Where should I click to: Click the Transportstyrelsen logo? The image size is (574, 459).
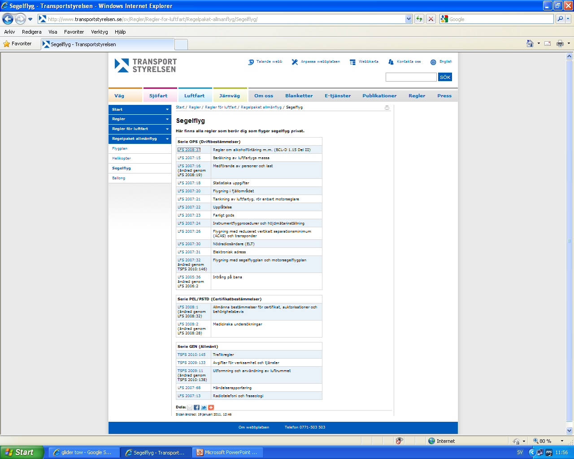click(146, 65)
